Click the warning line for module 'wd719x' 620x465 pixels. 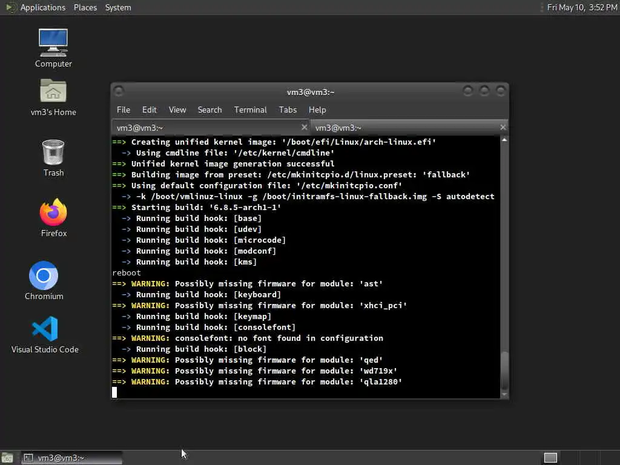coord(255,371)
